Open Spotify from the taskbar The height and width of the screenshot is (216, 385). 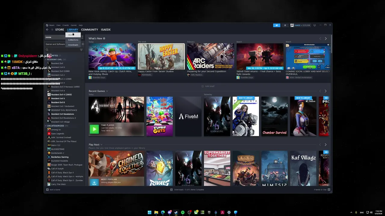183,212
